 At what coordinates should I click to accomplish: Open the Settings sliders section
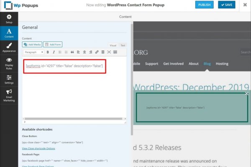pyautogui.click(x=9, y=78)
